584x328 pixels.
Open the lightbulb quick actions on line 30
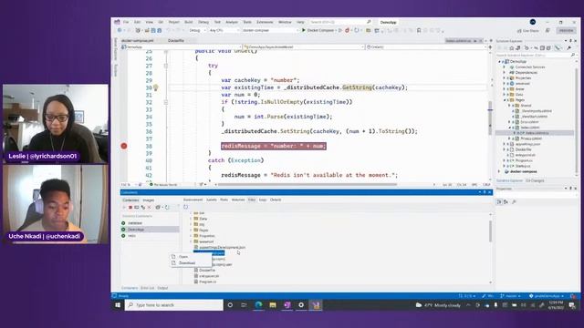pyautogui.click(x=156, y=87)
